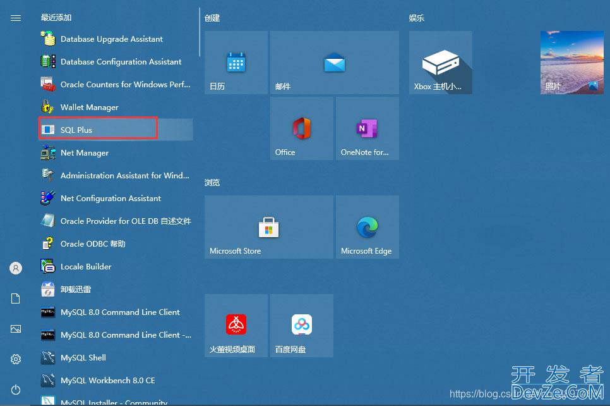Launch the Locale Builder icon
The width and height of the screenshot is (610, 406).
[x=48, y=266]
